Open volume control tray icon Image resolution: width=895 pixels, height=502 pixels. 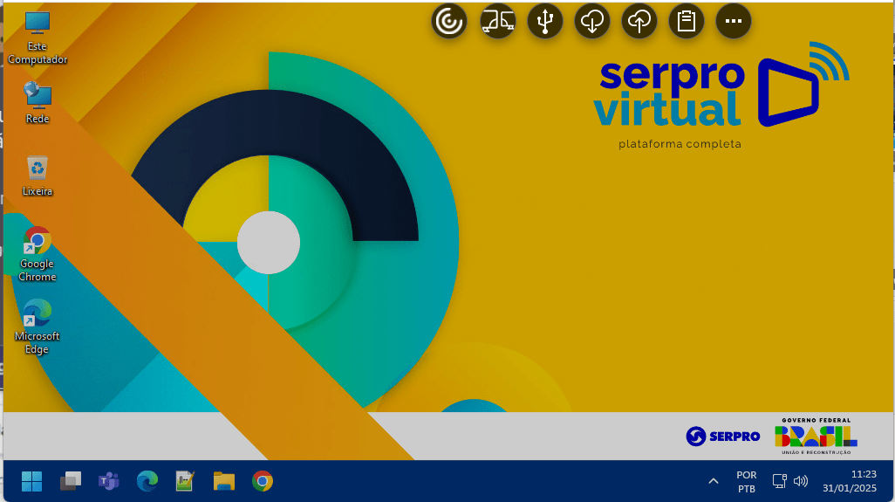(x=801, y=481)
